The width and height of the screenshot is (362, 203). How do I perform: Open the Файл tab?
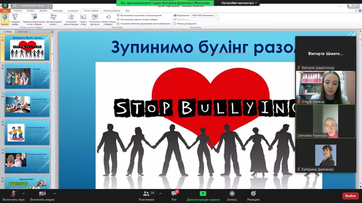point(5,11)
